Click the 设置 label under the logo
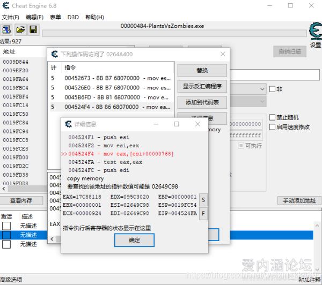Screen dimensions: 322x285 pos(316,45)
